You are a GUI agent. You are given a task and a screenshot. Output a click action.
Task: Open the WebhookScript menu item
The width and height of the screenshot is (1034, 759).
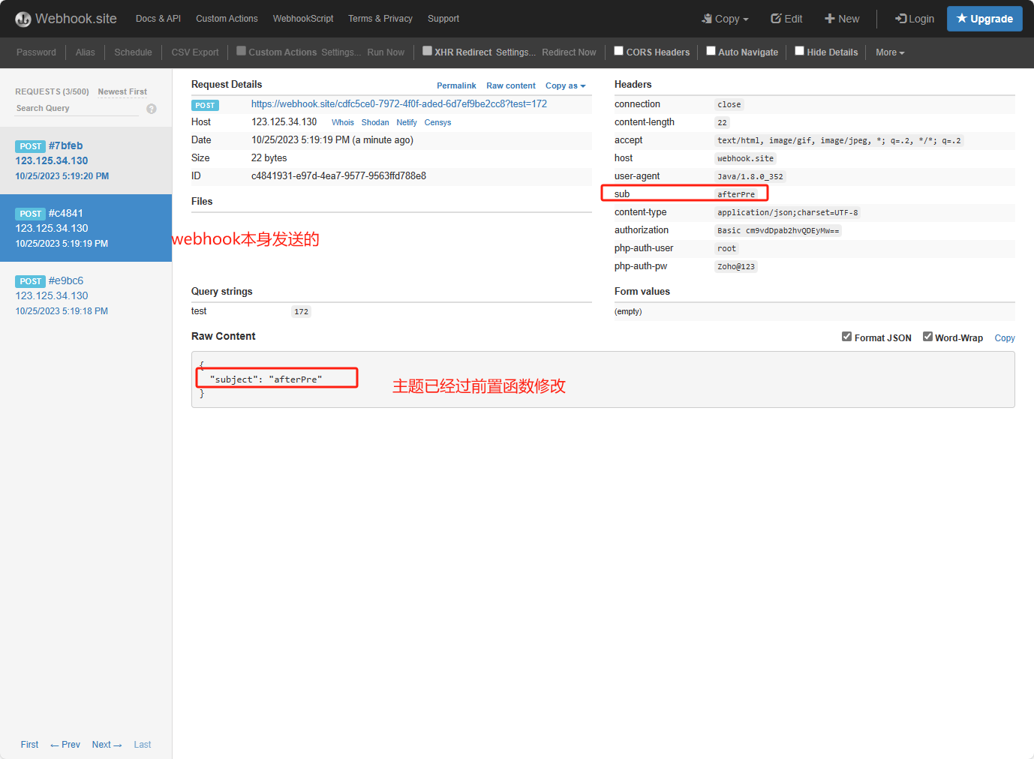click(302, 19)
